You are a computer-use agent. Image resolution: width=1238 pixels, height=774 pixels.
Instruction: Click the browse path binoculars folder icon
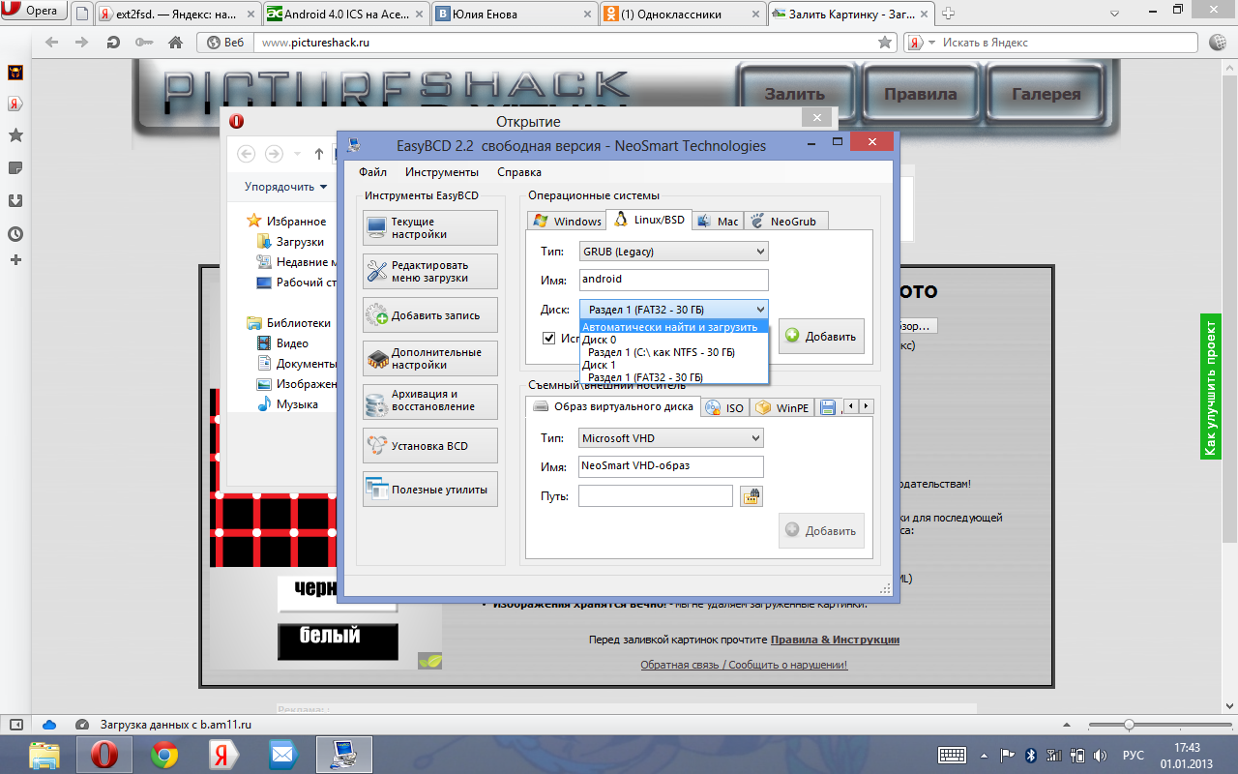tap(752, 496)
